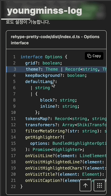Click the inline?: string line
111x196 pixels.
coord(60,106)
